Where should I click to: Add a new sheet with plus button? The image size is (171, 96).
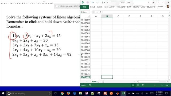[x=103, y=82]
